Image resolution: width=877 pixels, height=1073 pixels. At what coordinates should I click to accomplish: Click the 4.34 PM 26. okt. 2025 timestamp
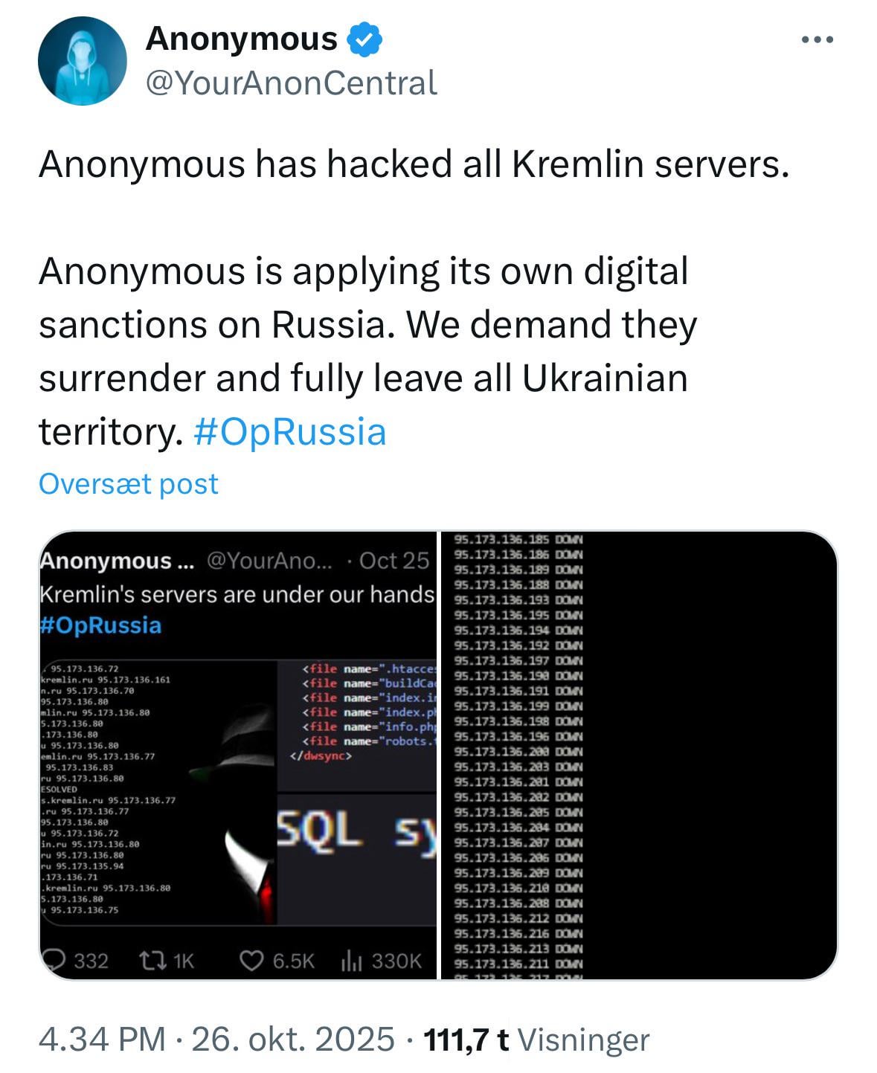(x=216, y=1039)
